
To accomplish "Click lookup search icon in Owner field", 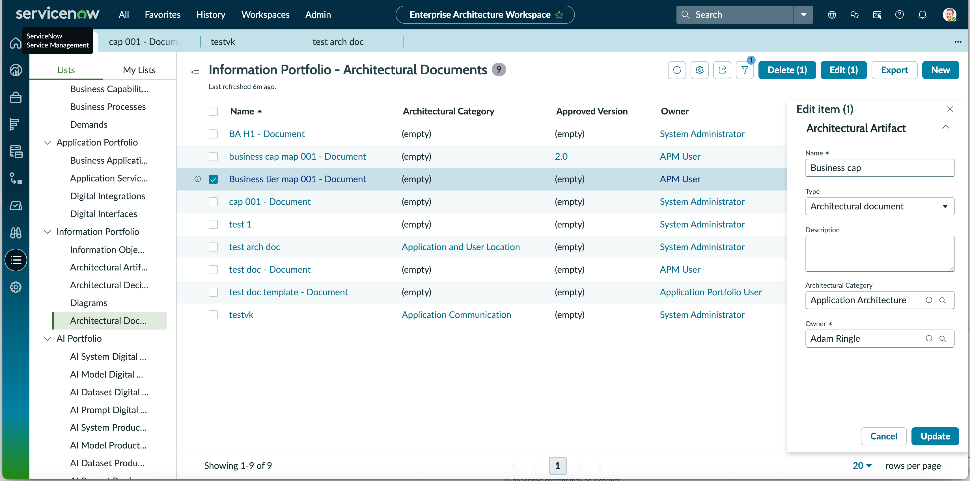I will click(942, 338).
